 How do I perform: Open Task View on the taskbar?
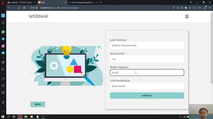[14, 117]
